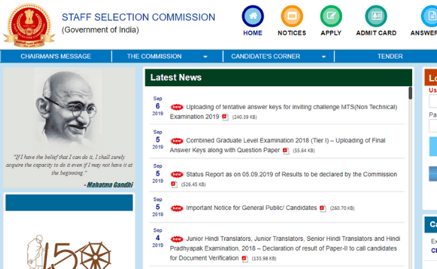Open PDF icon for Important Notice for General Public
This screenshot has height=269, width=437.
coord(323,208)
